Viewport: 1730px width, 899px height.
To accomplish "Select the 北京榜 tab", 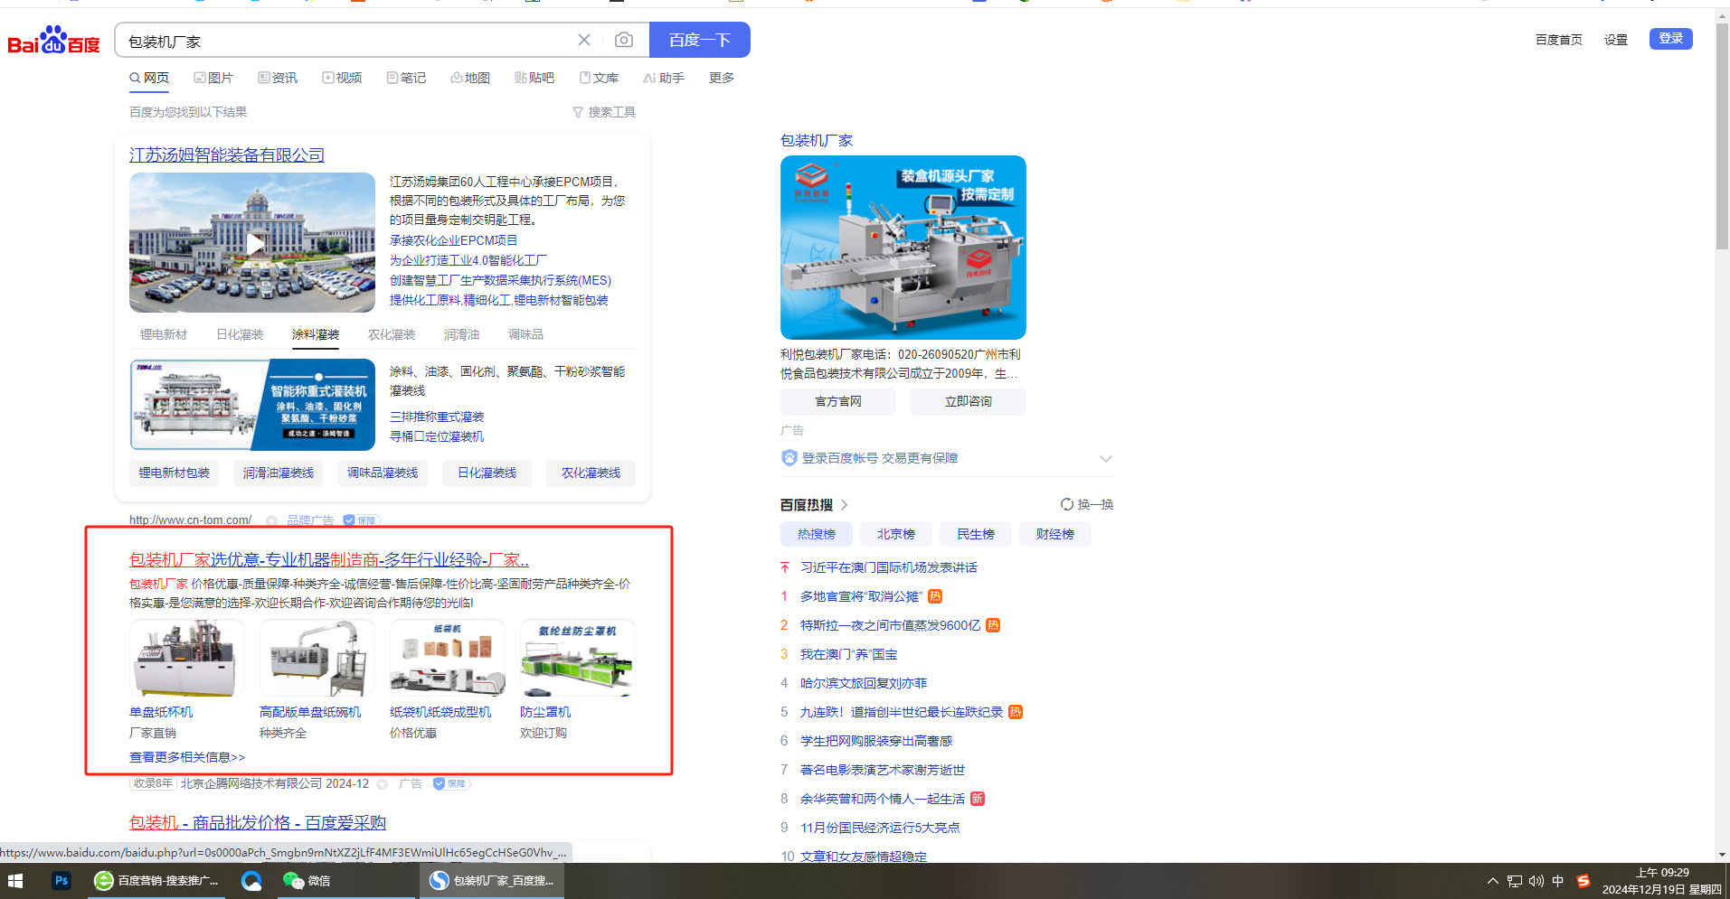I will click(896, 535).
